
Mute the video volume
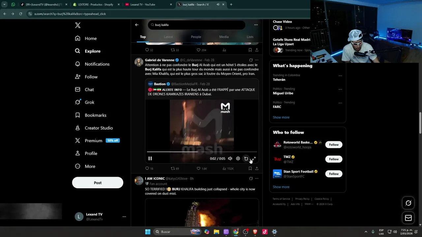tap(230, 158)
